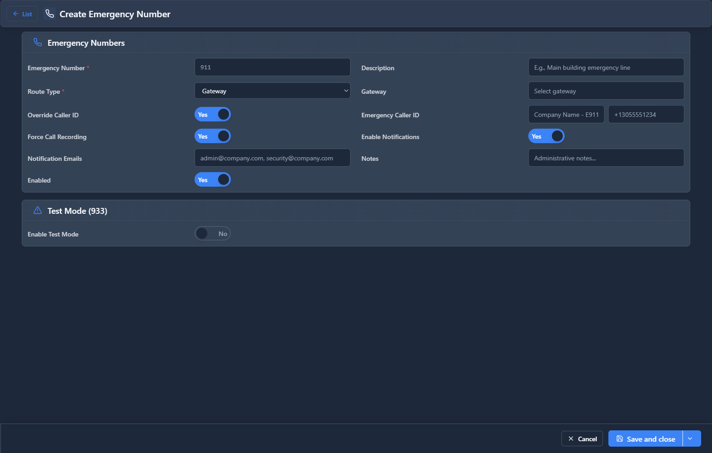
Task: Click the Emergency Numbers section phone icon
Action: point(38,43)
